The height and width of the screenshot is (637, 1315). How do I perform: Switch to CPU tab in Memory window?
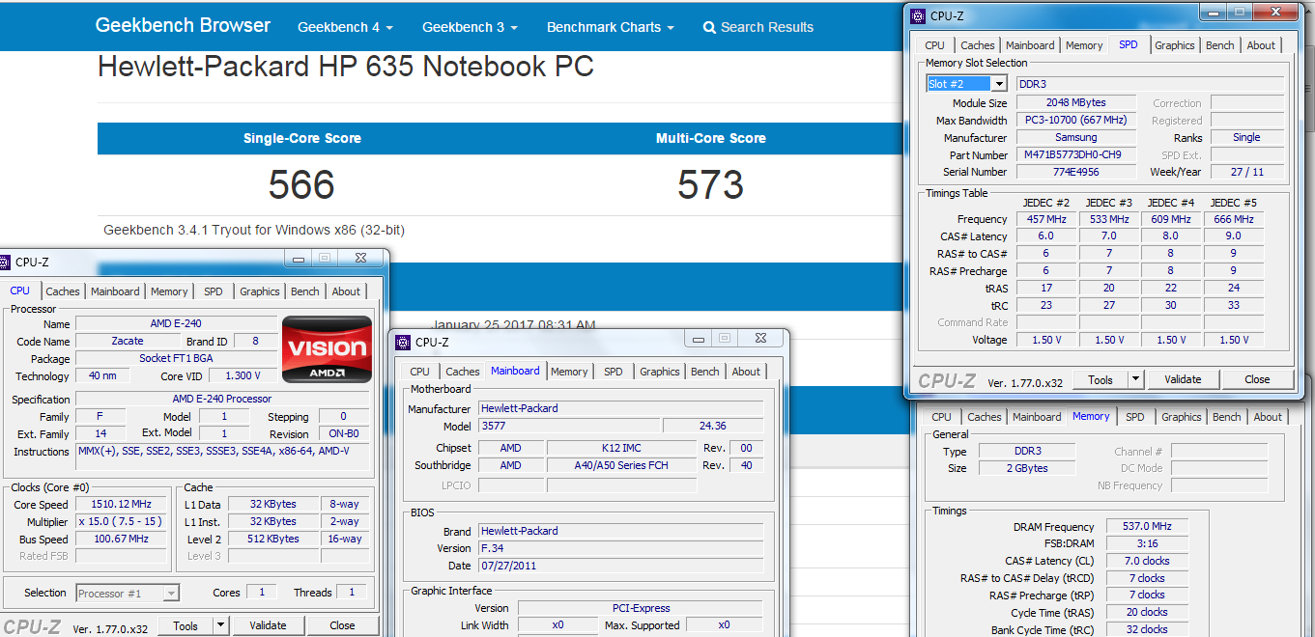coord(941,417)
